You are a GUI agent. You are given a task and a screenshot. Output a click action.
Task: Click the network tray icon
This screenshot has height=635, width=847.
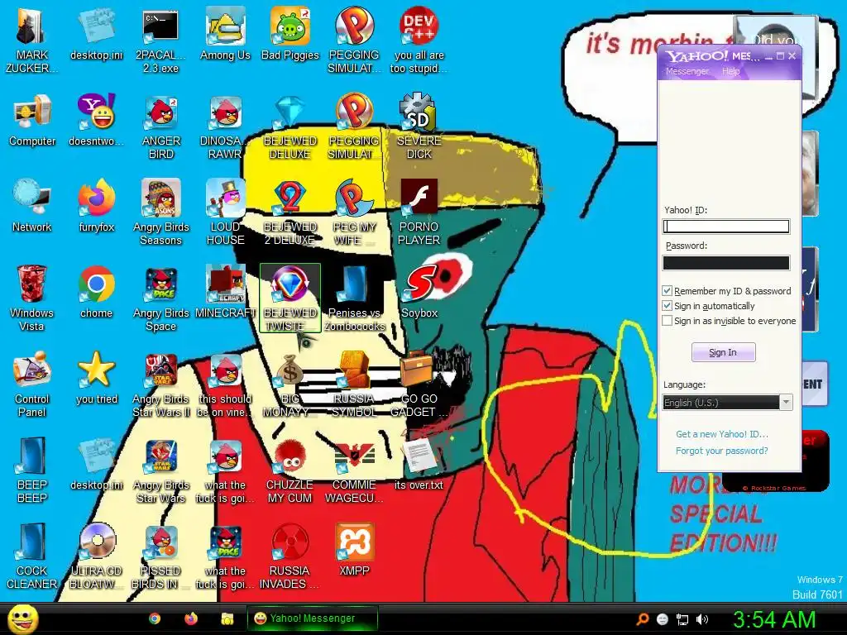(682, 619)
